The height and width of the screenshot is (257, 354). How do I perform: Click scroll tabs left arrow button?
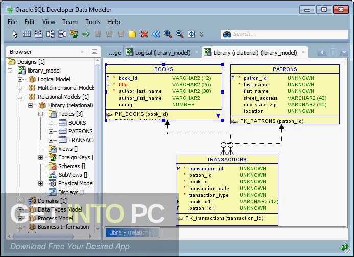[x=322, y=53]
